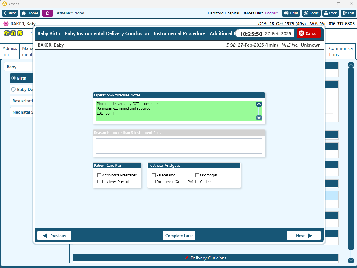Open the Delivery Clinicians section header
Screen dimensions: 357x268
pyautogui.click(x=205, y=258)
